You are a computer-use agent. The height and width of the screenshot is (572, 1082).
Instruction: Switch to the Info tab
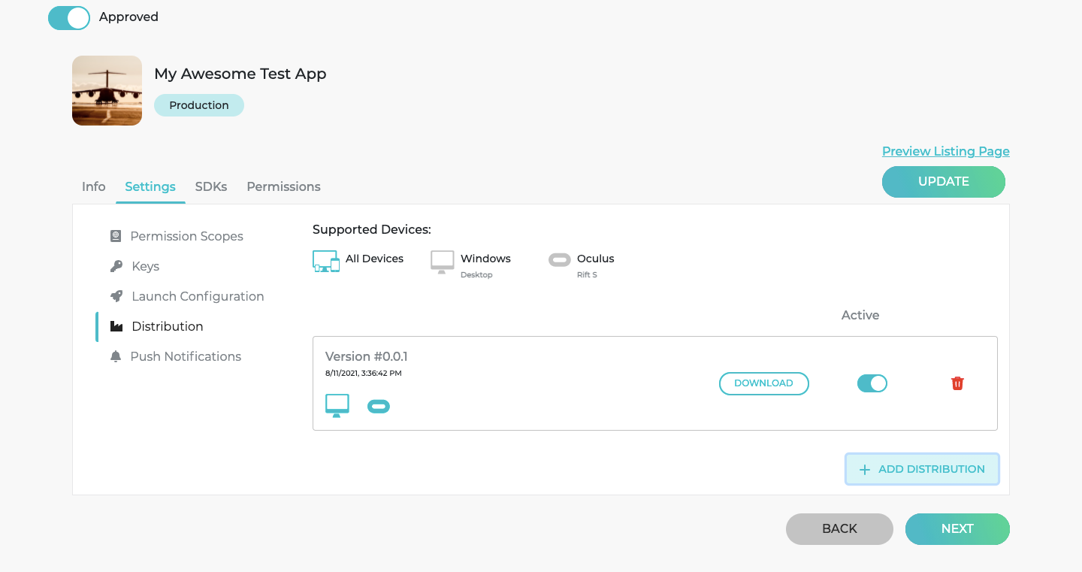(94, 186)
